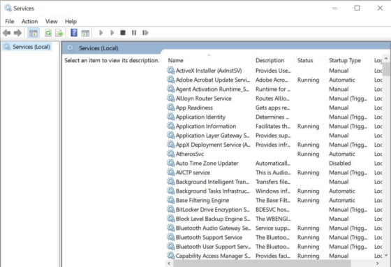
Task: Open Help via the question mark icon
Action: 74,33
